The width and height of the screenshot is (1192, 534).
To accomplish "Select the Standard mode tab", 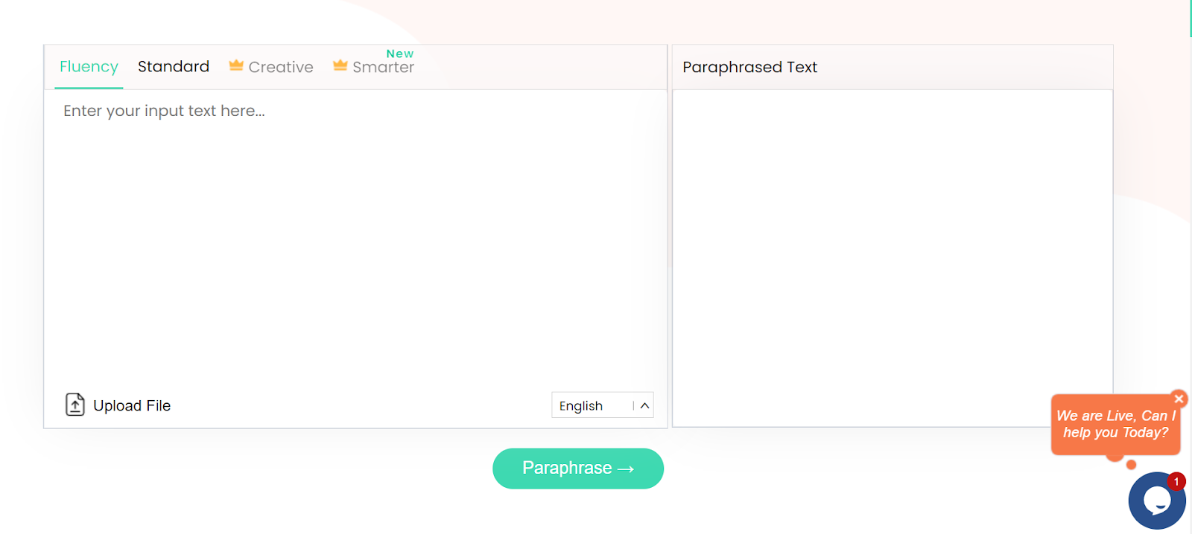I will (x=174, y=67).
